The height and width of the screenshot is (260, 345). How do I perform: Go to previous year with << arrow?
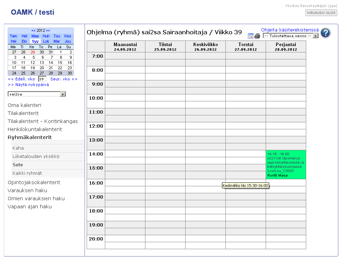click(34, 30)
